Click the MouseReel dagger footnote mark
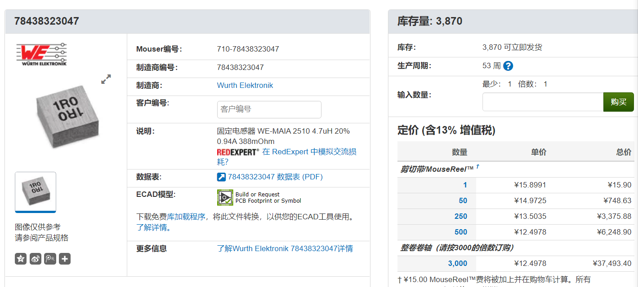Image resolution: width=638 pixels, height=287 pixels. [x=477, y=167]
